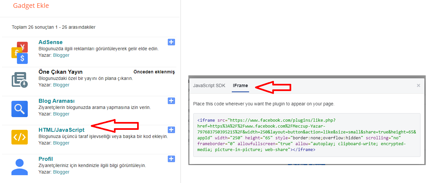The image size is (428, 183).
Task: Click the Profil person icon
Action: point(20,167)
